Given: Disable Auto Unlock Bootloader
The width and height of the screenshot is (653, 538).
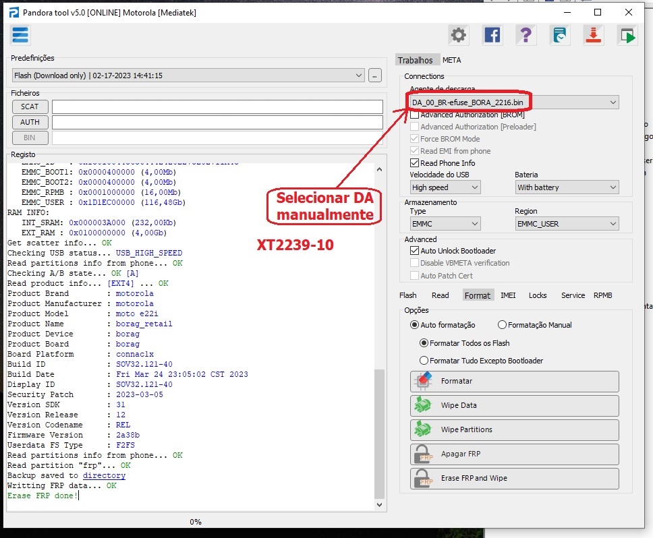Looking at the screenshot, I should [x=414, y=251].
